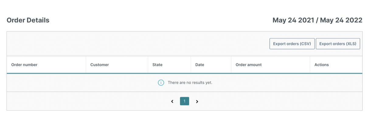Click empty toolbar area left of Export CSV
The height and width of the screenshot is (117, 371).
(137, 44)
